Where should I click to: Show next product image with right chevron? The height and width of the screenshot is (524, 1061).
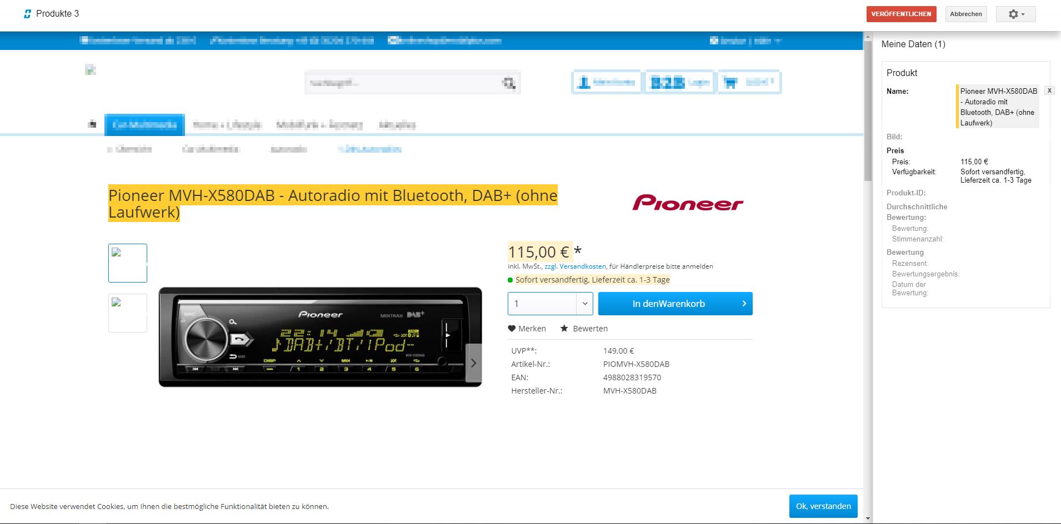click(x=473, y=363)
